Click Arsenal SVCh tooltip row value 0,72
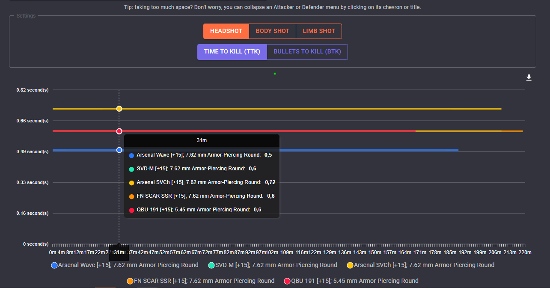Viewport: 550px width, 288px height. [x=270, y=182]
